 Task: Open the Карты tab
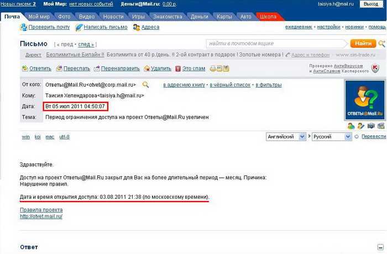tap(224, 17)
